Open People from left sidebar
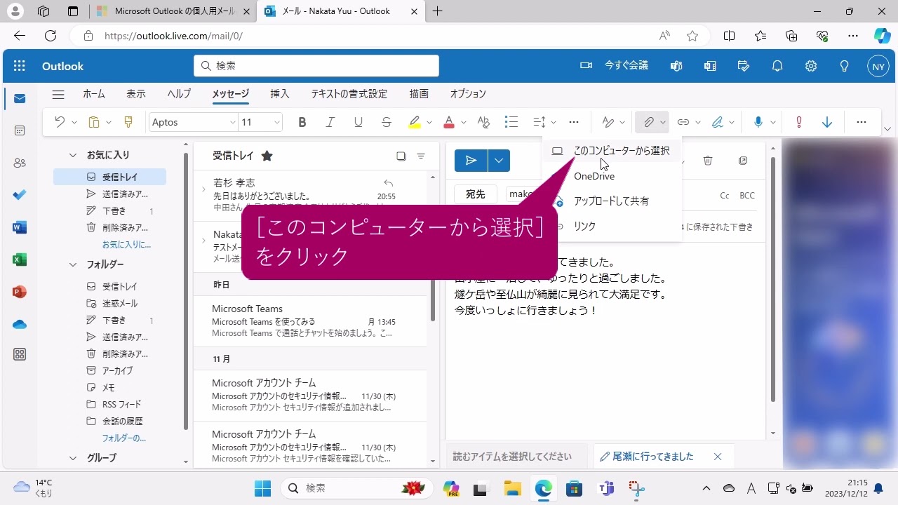The height and width of the screenshot is (505, 898). (20, 163)
